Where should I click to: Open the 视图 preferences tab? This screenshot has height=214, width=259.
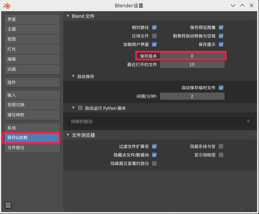tap(32, 39)
